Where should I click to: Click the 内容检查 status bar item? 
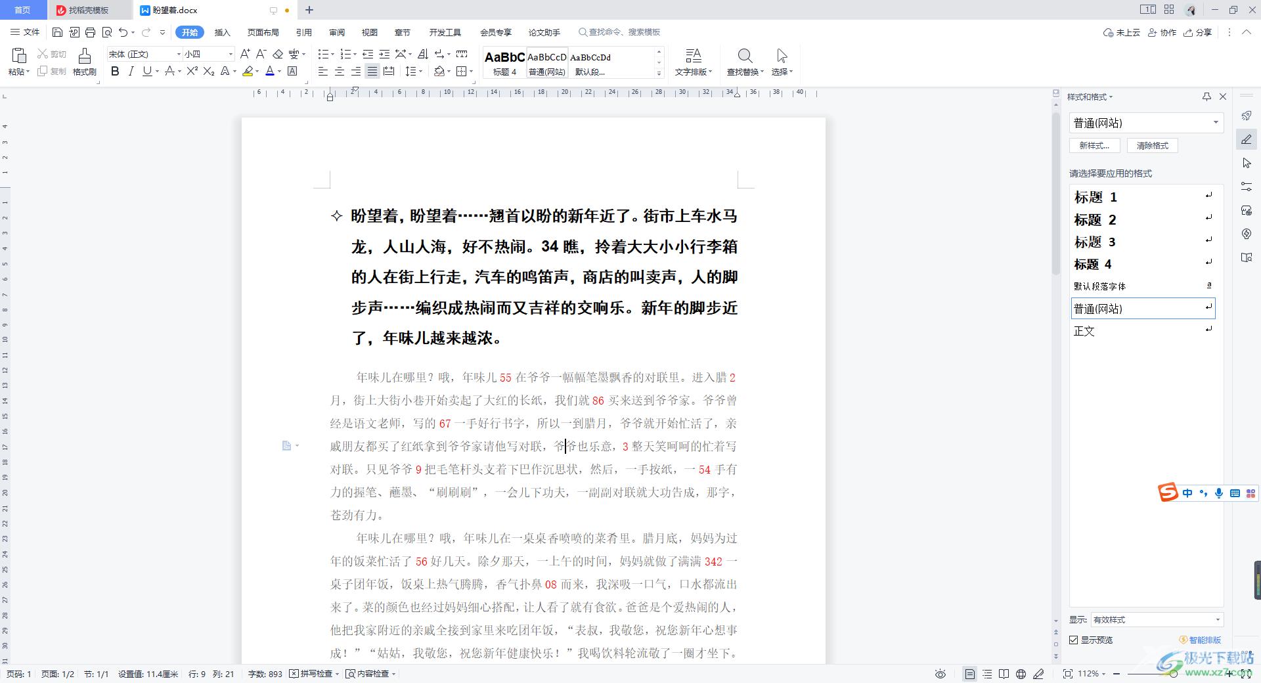point(371,674)
